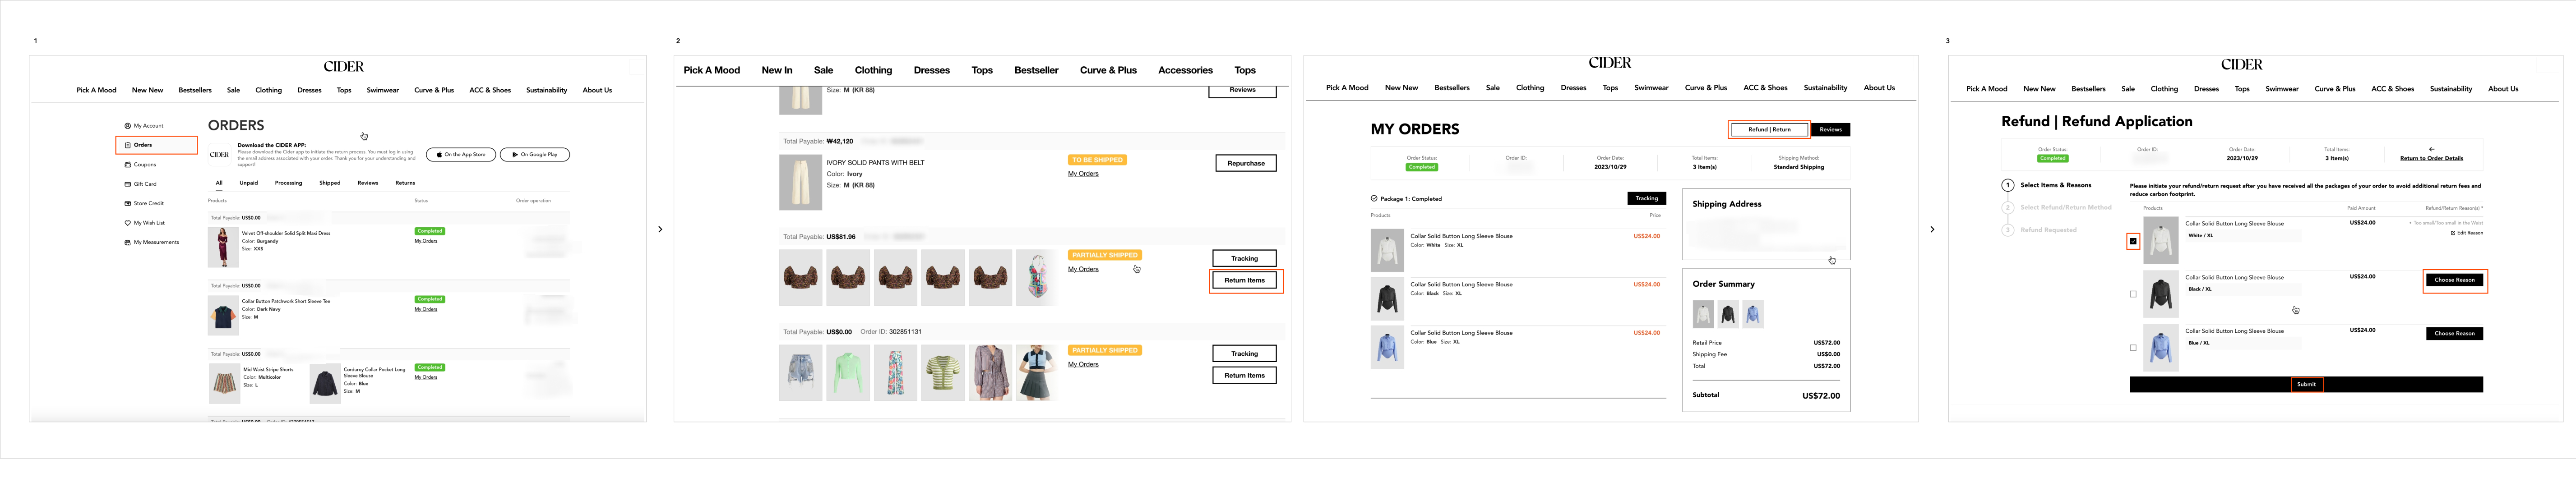Click the Refund | Return button

click(1769, 129)
